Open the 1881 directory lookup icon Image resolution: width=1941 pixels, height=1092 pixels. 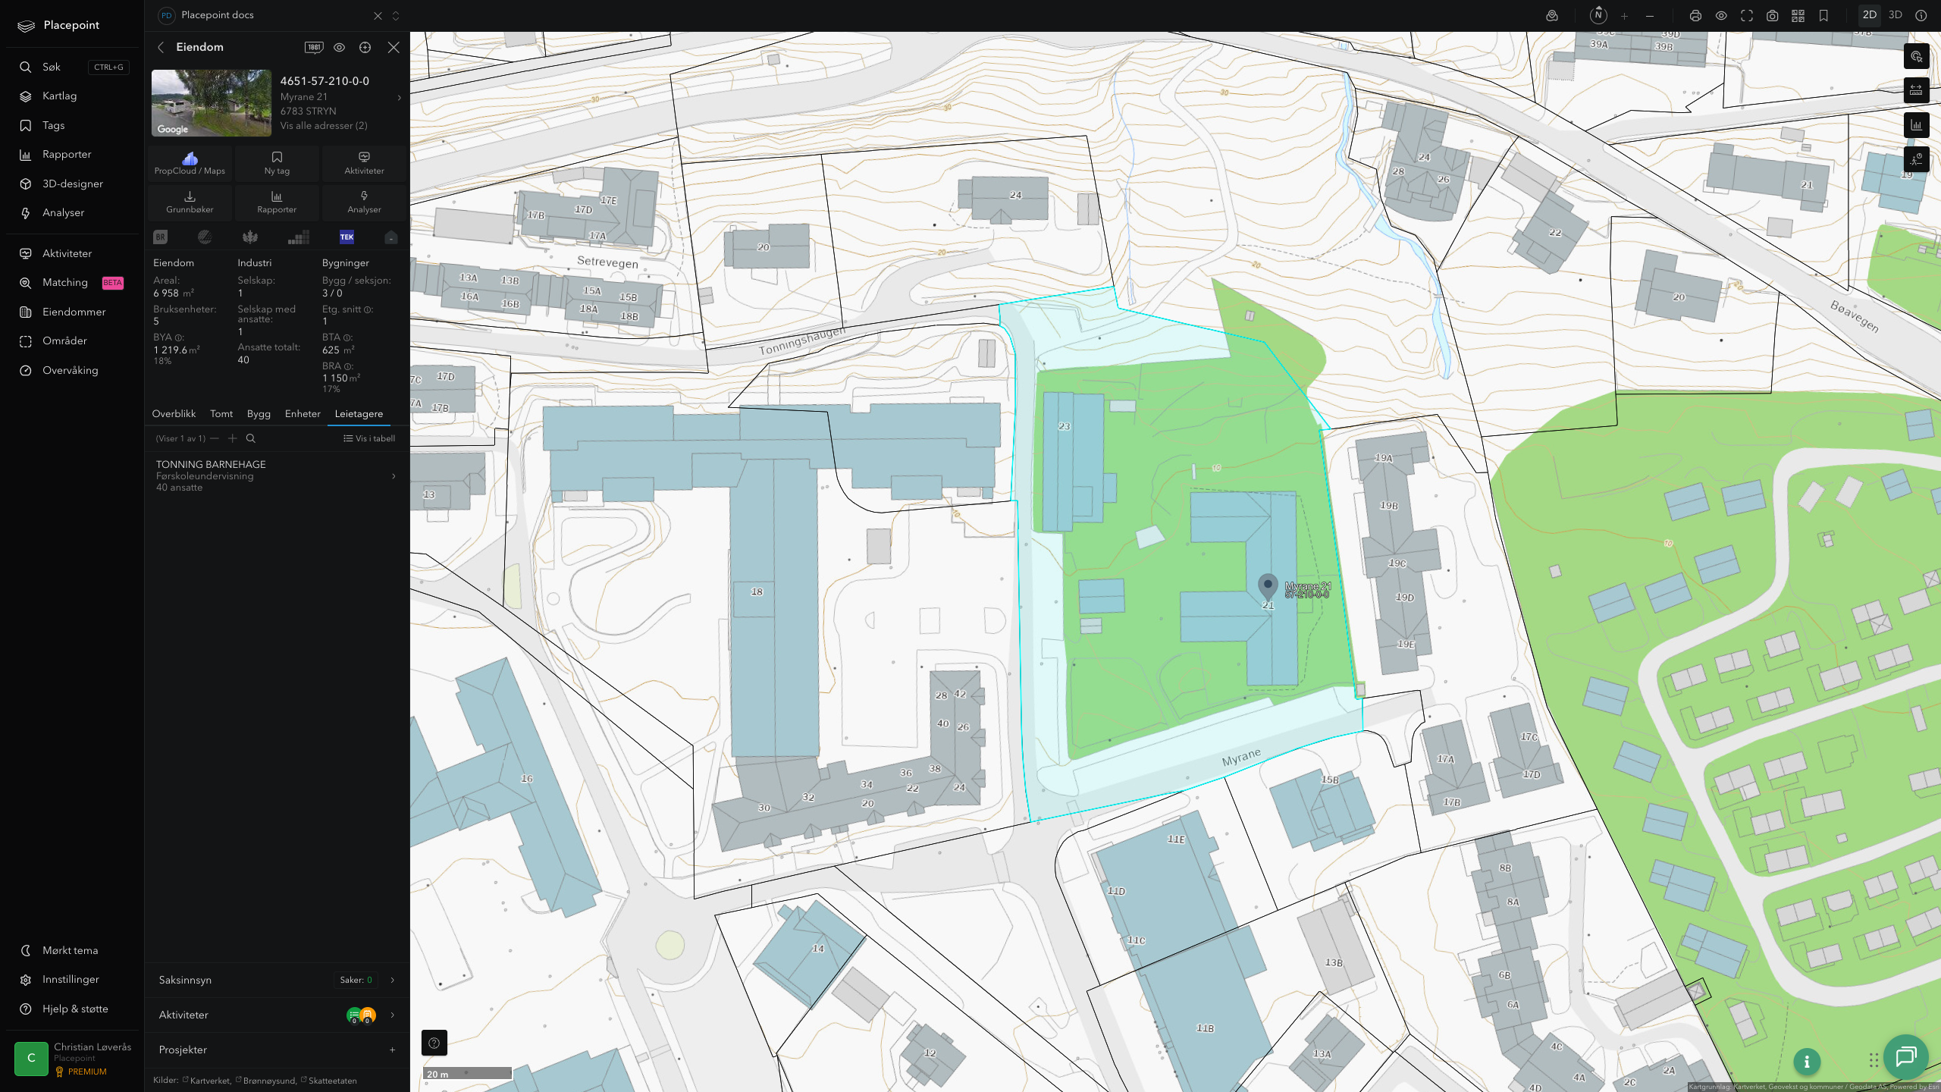pos(314,47)
